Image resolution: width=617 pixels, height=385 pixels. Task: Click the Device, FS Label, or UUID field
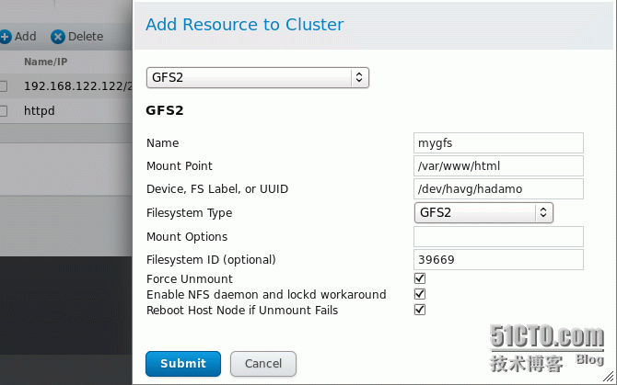498,189
